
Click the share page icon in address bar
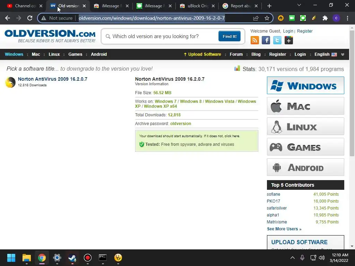tap(256, 18)
